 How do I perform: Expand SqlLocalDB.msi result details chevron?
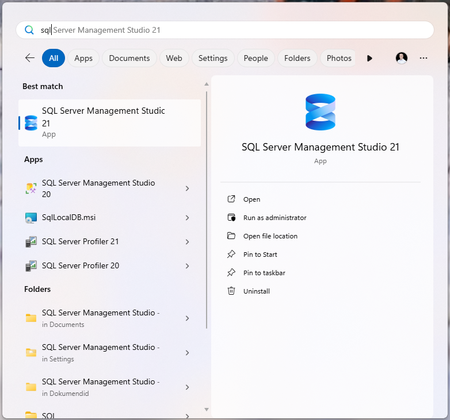click(188, 218)
